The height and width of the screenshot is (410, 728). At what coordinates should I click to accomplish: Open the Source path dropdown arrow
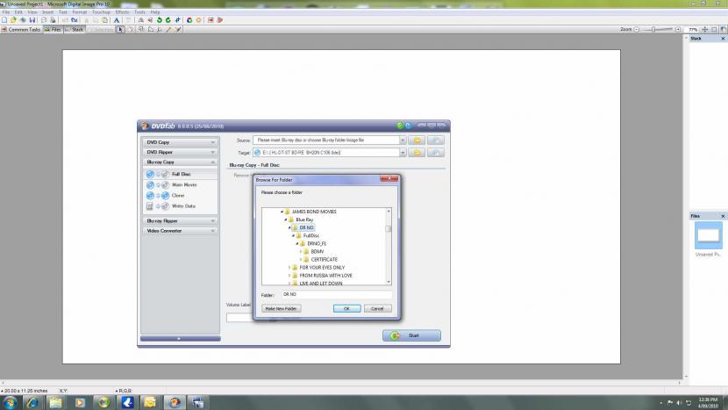(402, 140)
